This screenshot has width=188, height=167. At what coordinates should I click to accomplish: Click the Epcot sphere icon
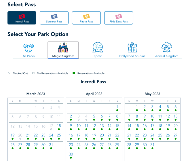tap(98, 48)
